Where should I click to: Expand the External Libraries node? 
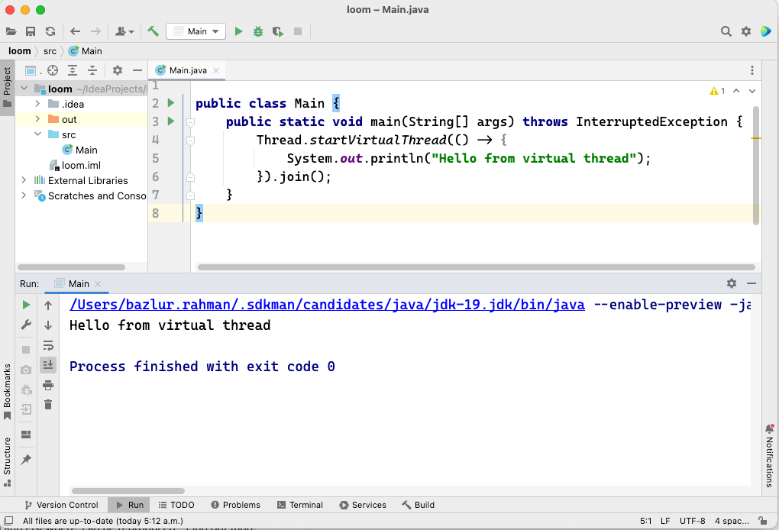[24, 180]
